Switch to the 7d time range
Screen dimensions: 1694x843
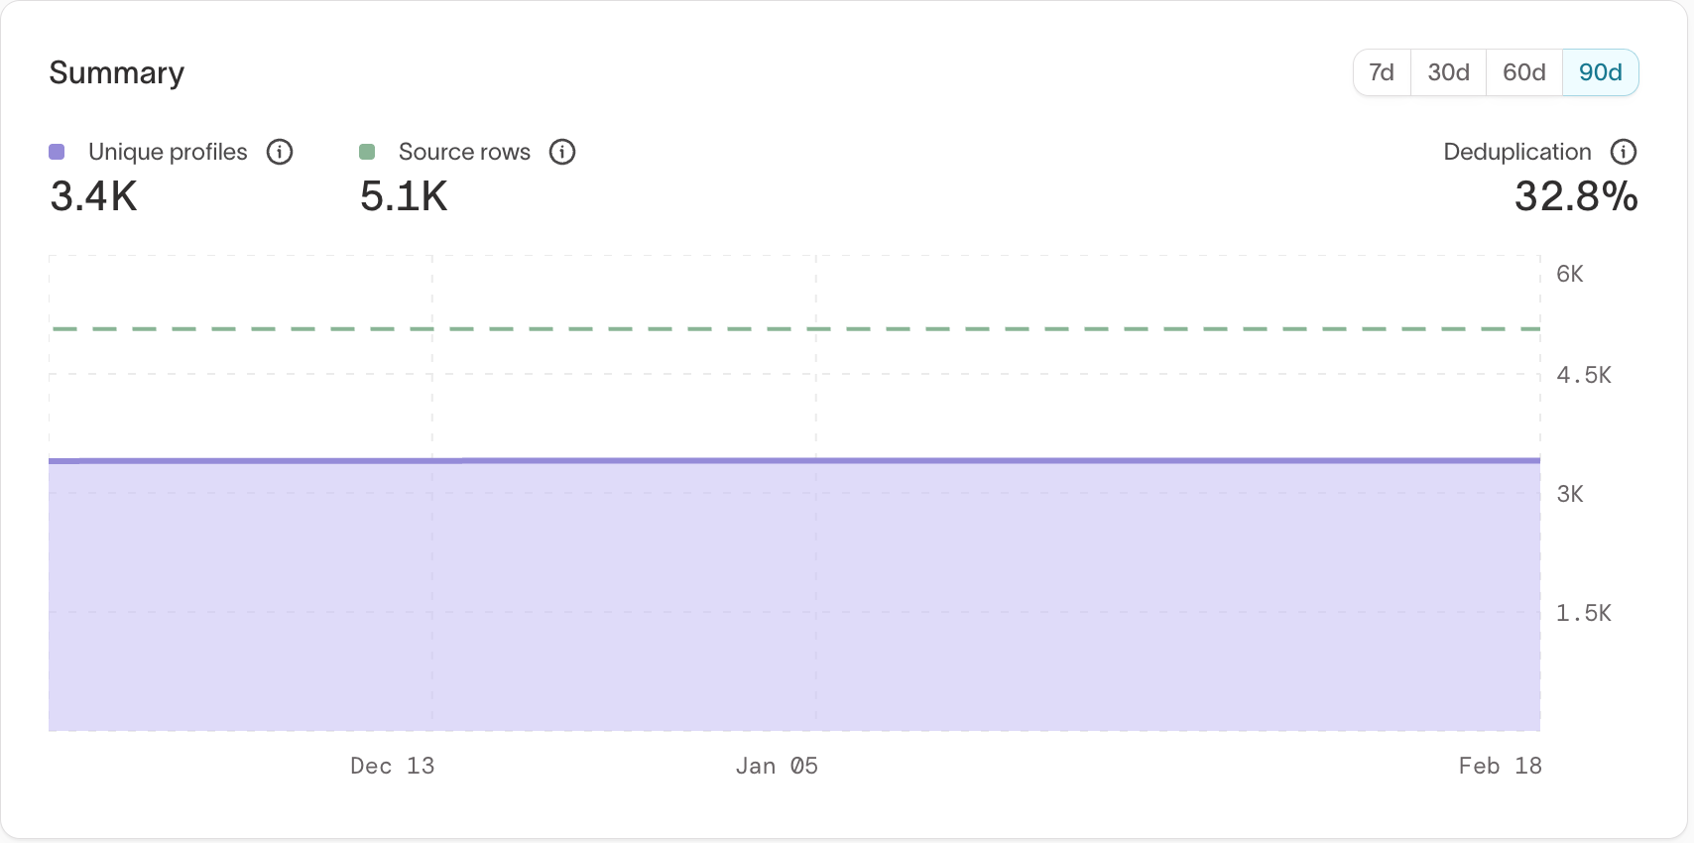pos(1382,72)
